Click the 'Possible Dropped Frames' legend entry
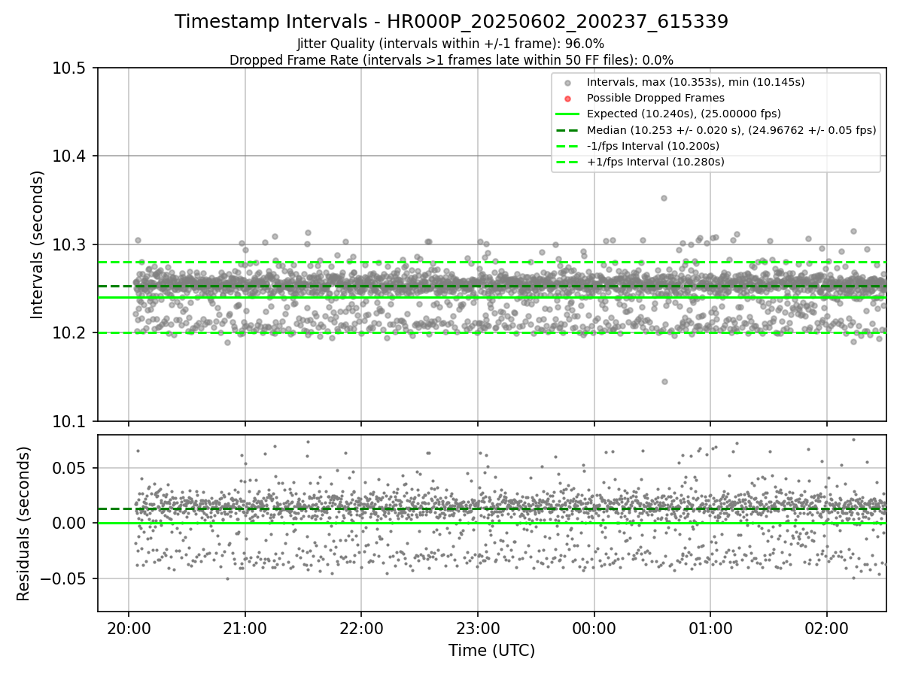903x677 pixels. pyautogui.click(x=655, y=98)
